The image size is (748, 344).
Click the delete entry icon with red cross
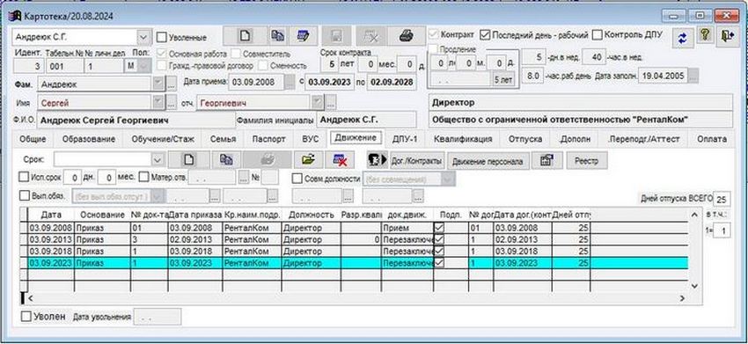[x=340, y=160]
